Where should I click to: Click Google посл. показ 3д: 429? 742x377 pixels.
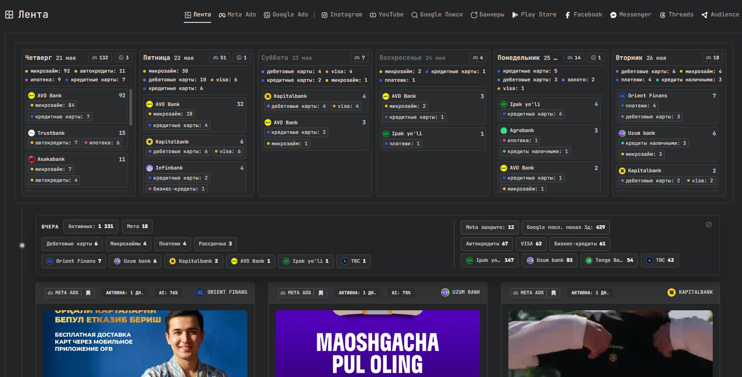(x=566, y=228)
